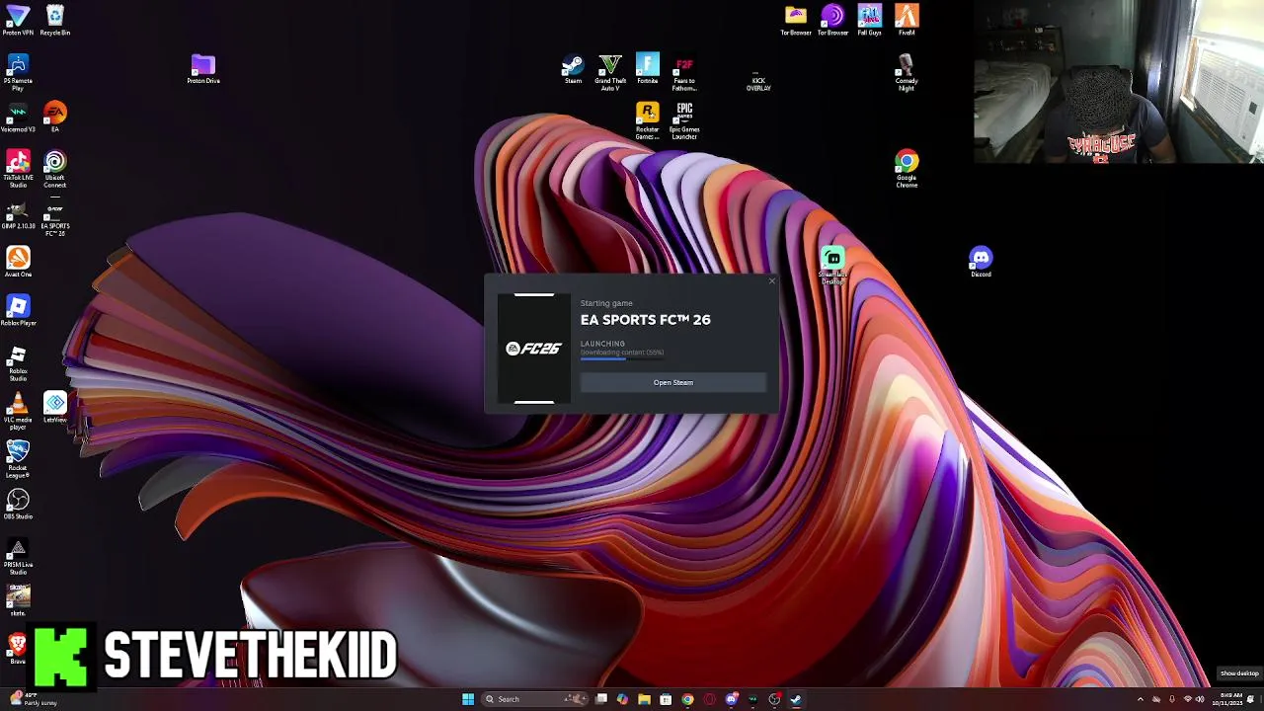Launch Rocket League desktop shortcut
Screen dimensions: 1264x711
point(18,459)
